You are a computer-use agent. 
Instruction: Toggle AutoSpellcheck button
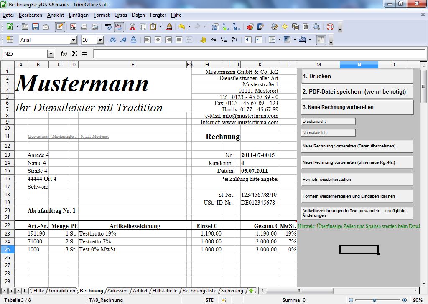pos(119,27)
